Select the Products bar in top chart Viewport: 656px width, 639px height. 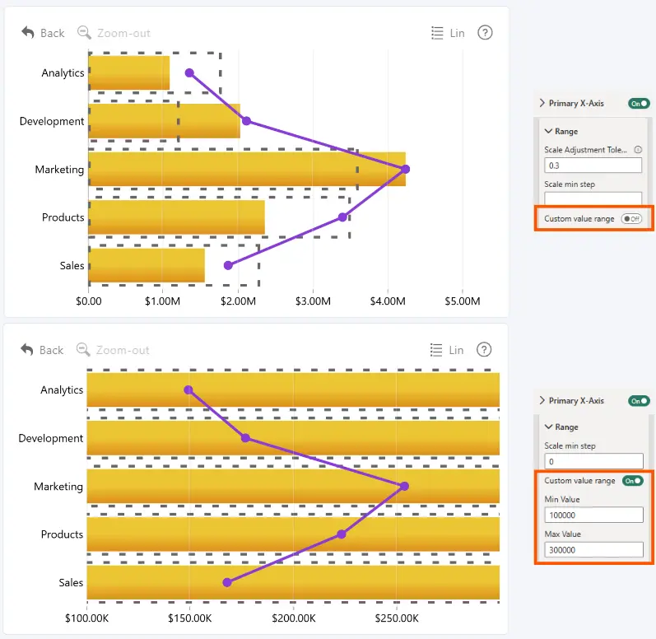176,217
